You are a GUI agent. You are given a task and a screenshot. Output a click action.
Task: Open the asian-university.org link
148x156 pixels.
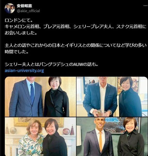(x=24, y=71)
